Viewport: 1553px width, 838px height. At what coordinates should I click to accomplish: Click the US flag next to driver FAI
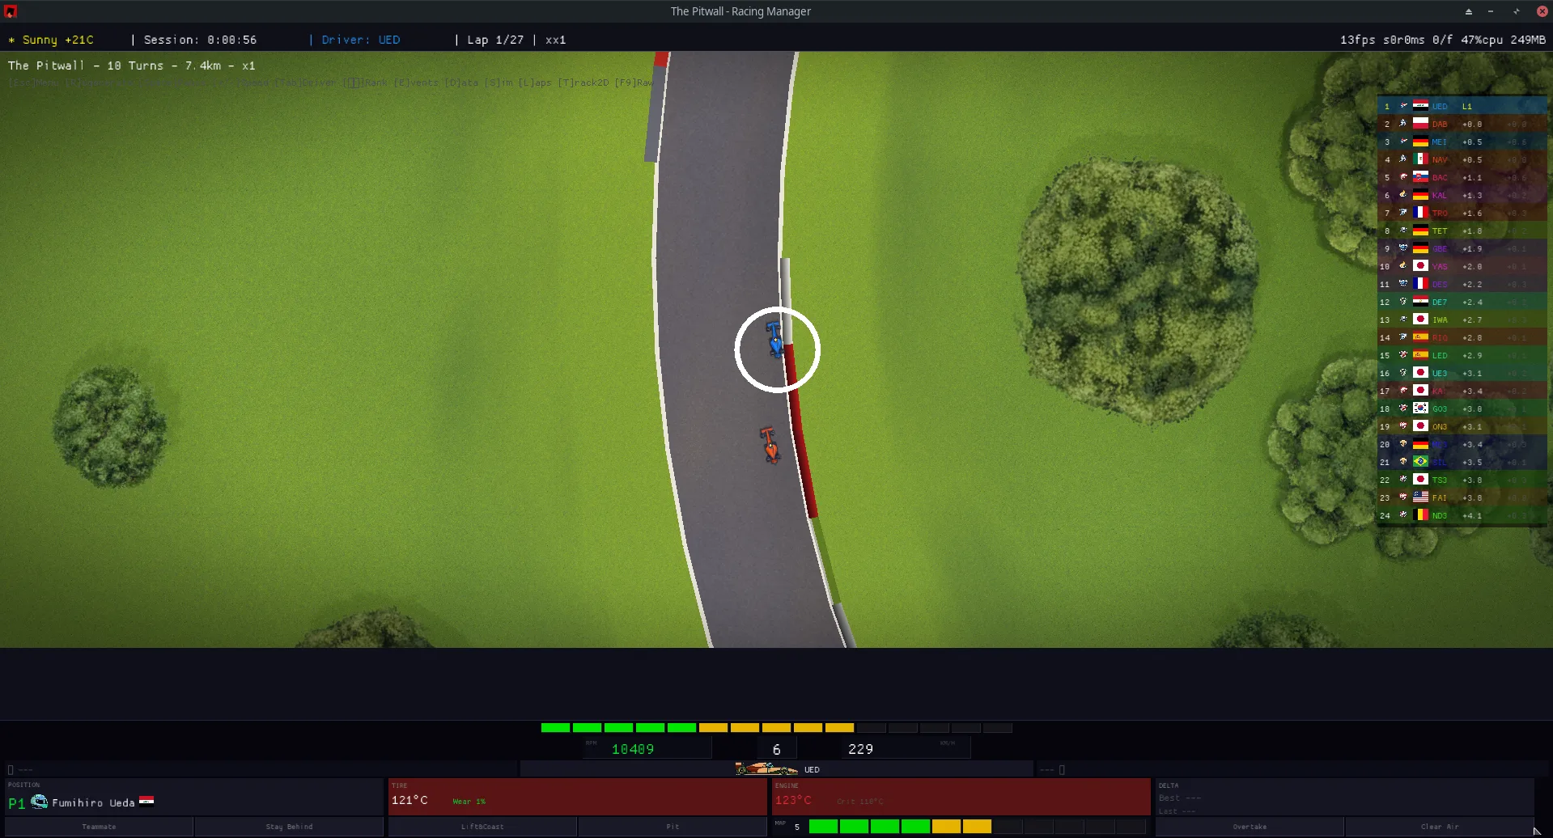coord(1420,497)
